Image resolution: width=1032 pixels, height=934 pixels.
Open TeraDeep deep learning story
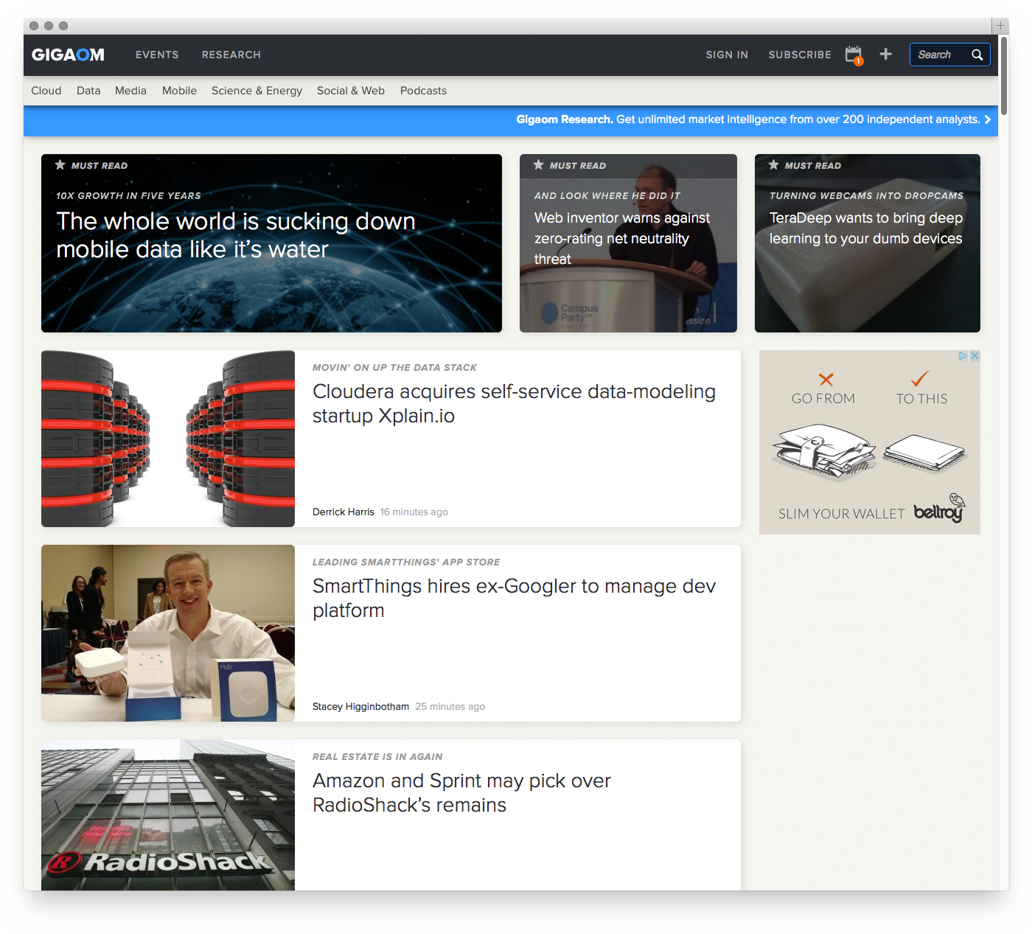click(x=866, y=228)
